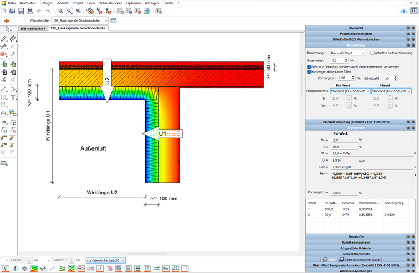Open the Berechnung type dropdown

tap(348, 53)
